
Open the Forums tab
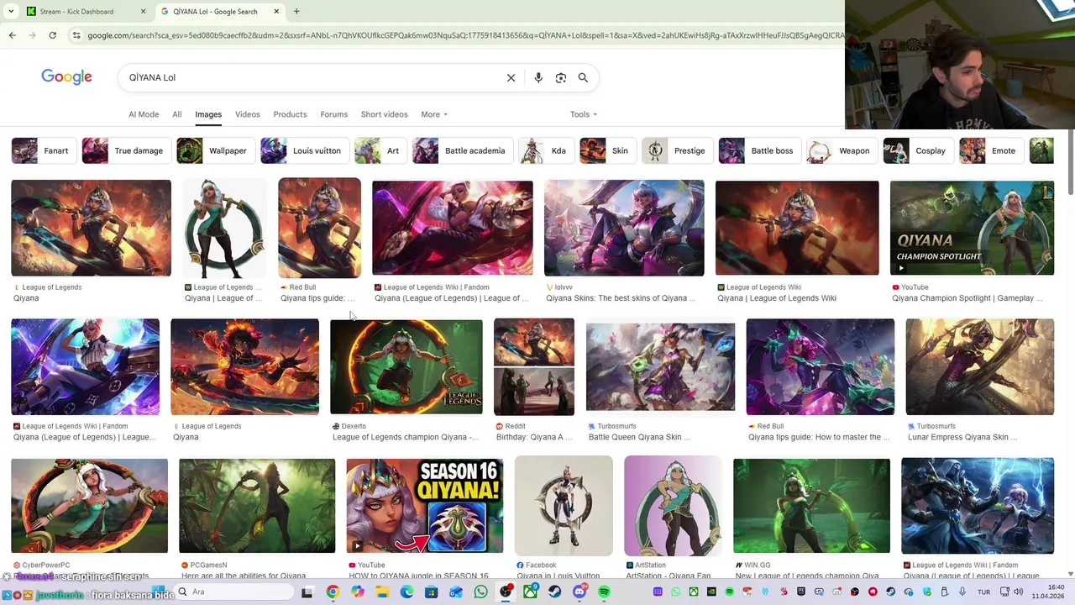click(x=333, y=114)
